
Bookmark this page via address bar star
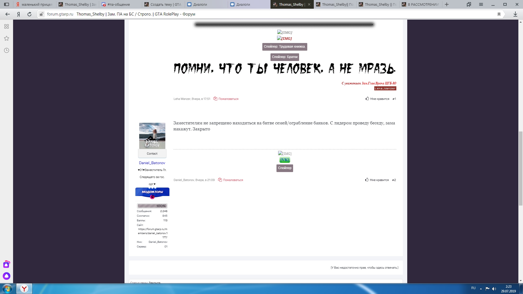coord(499,14)
